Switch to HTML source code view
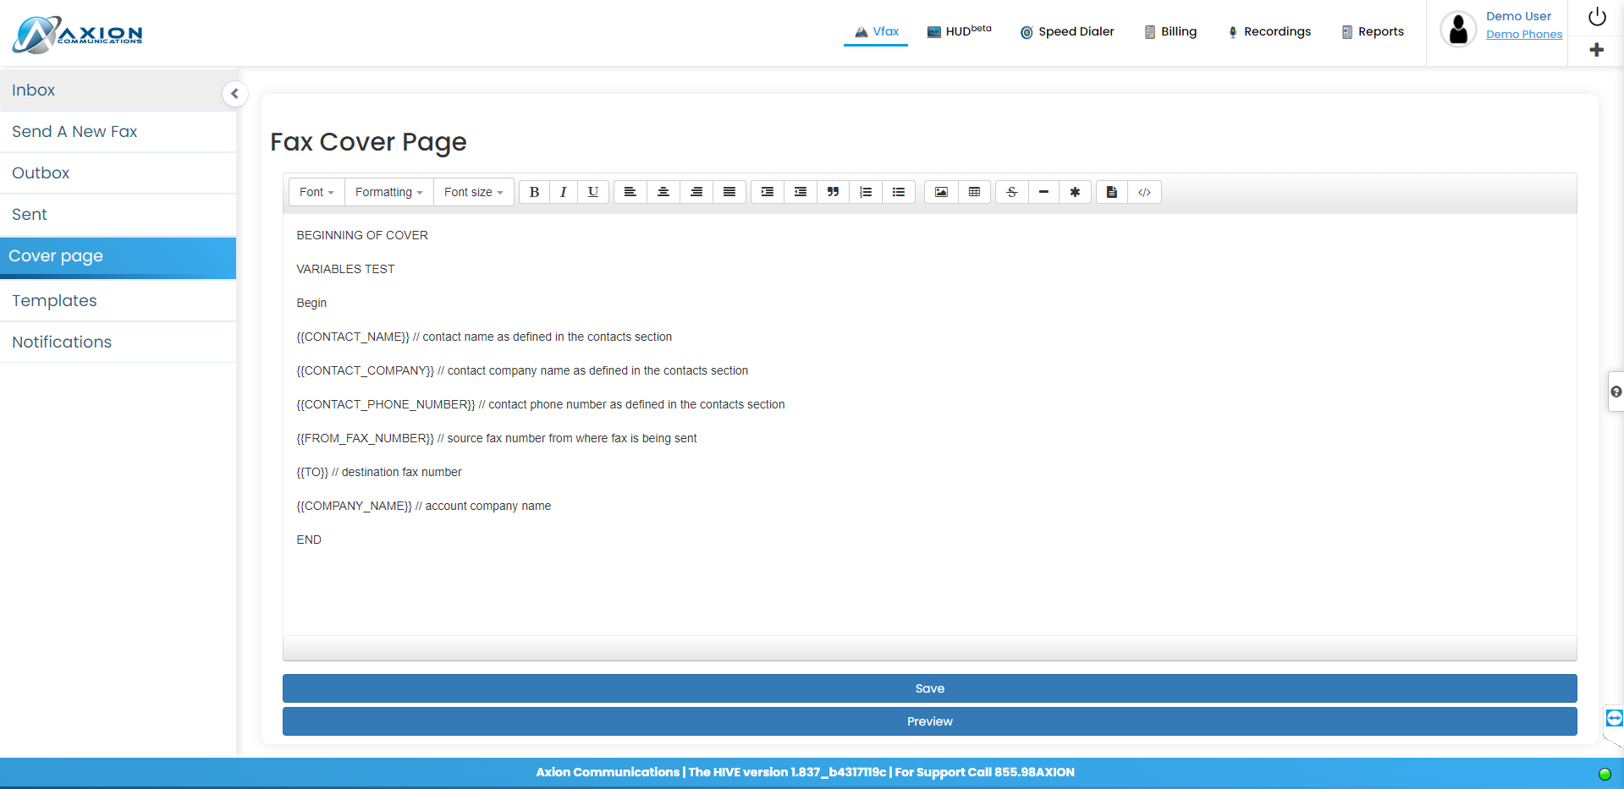The image size is (1624, 789). [1144, 192]
